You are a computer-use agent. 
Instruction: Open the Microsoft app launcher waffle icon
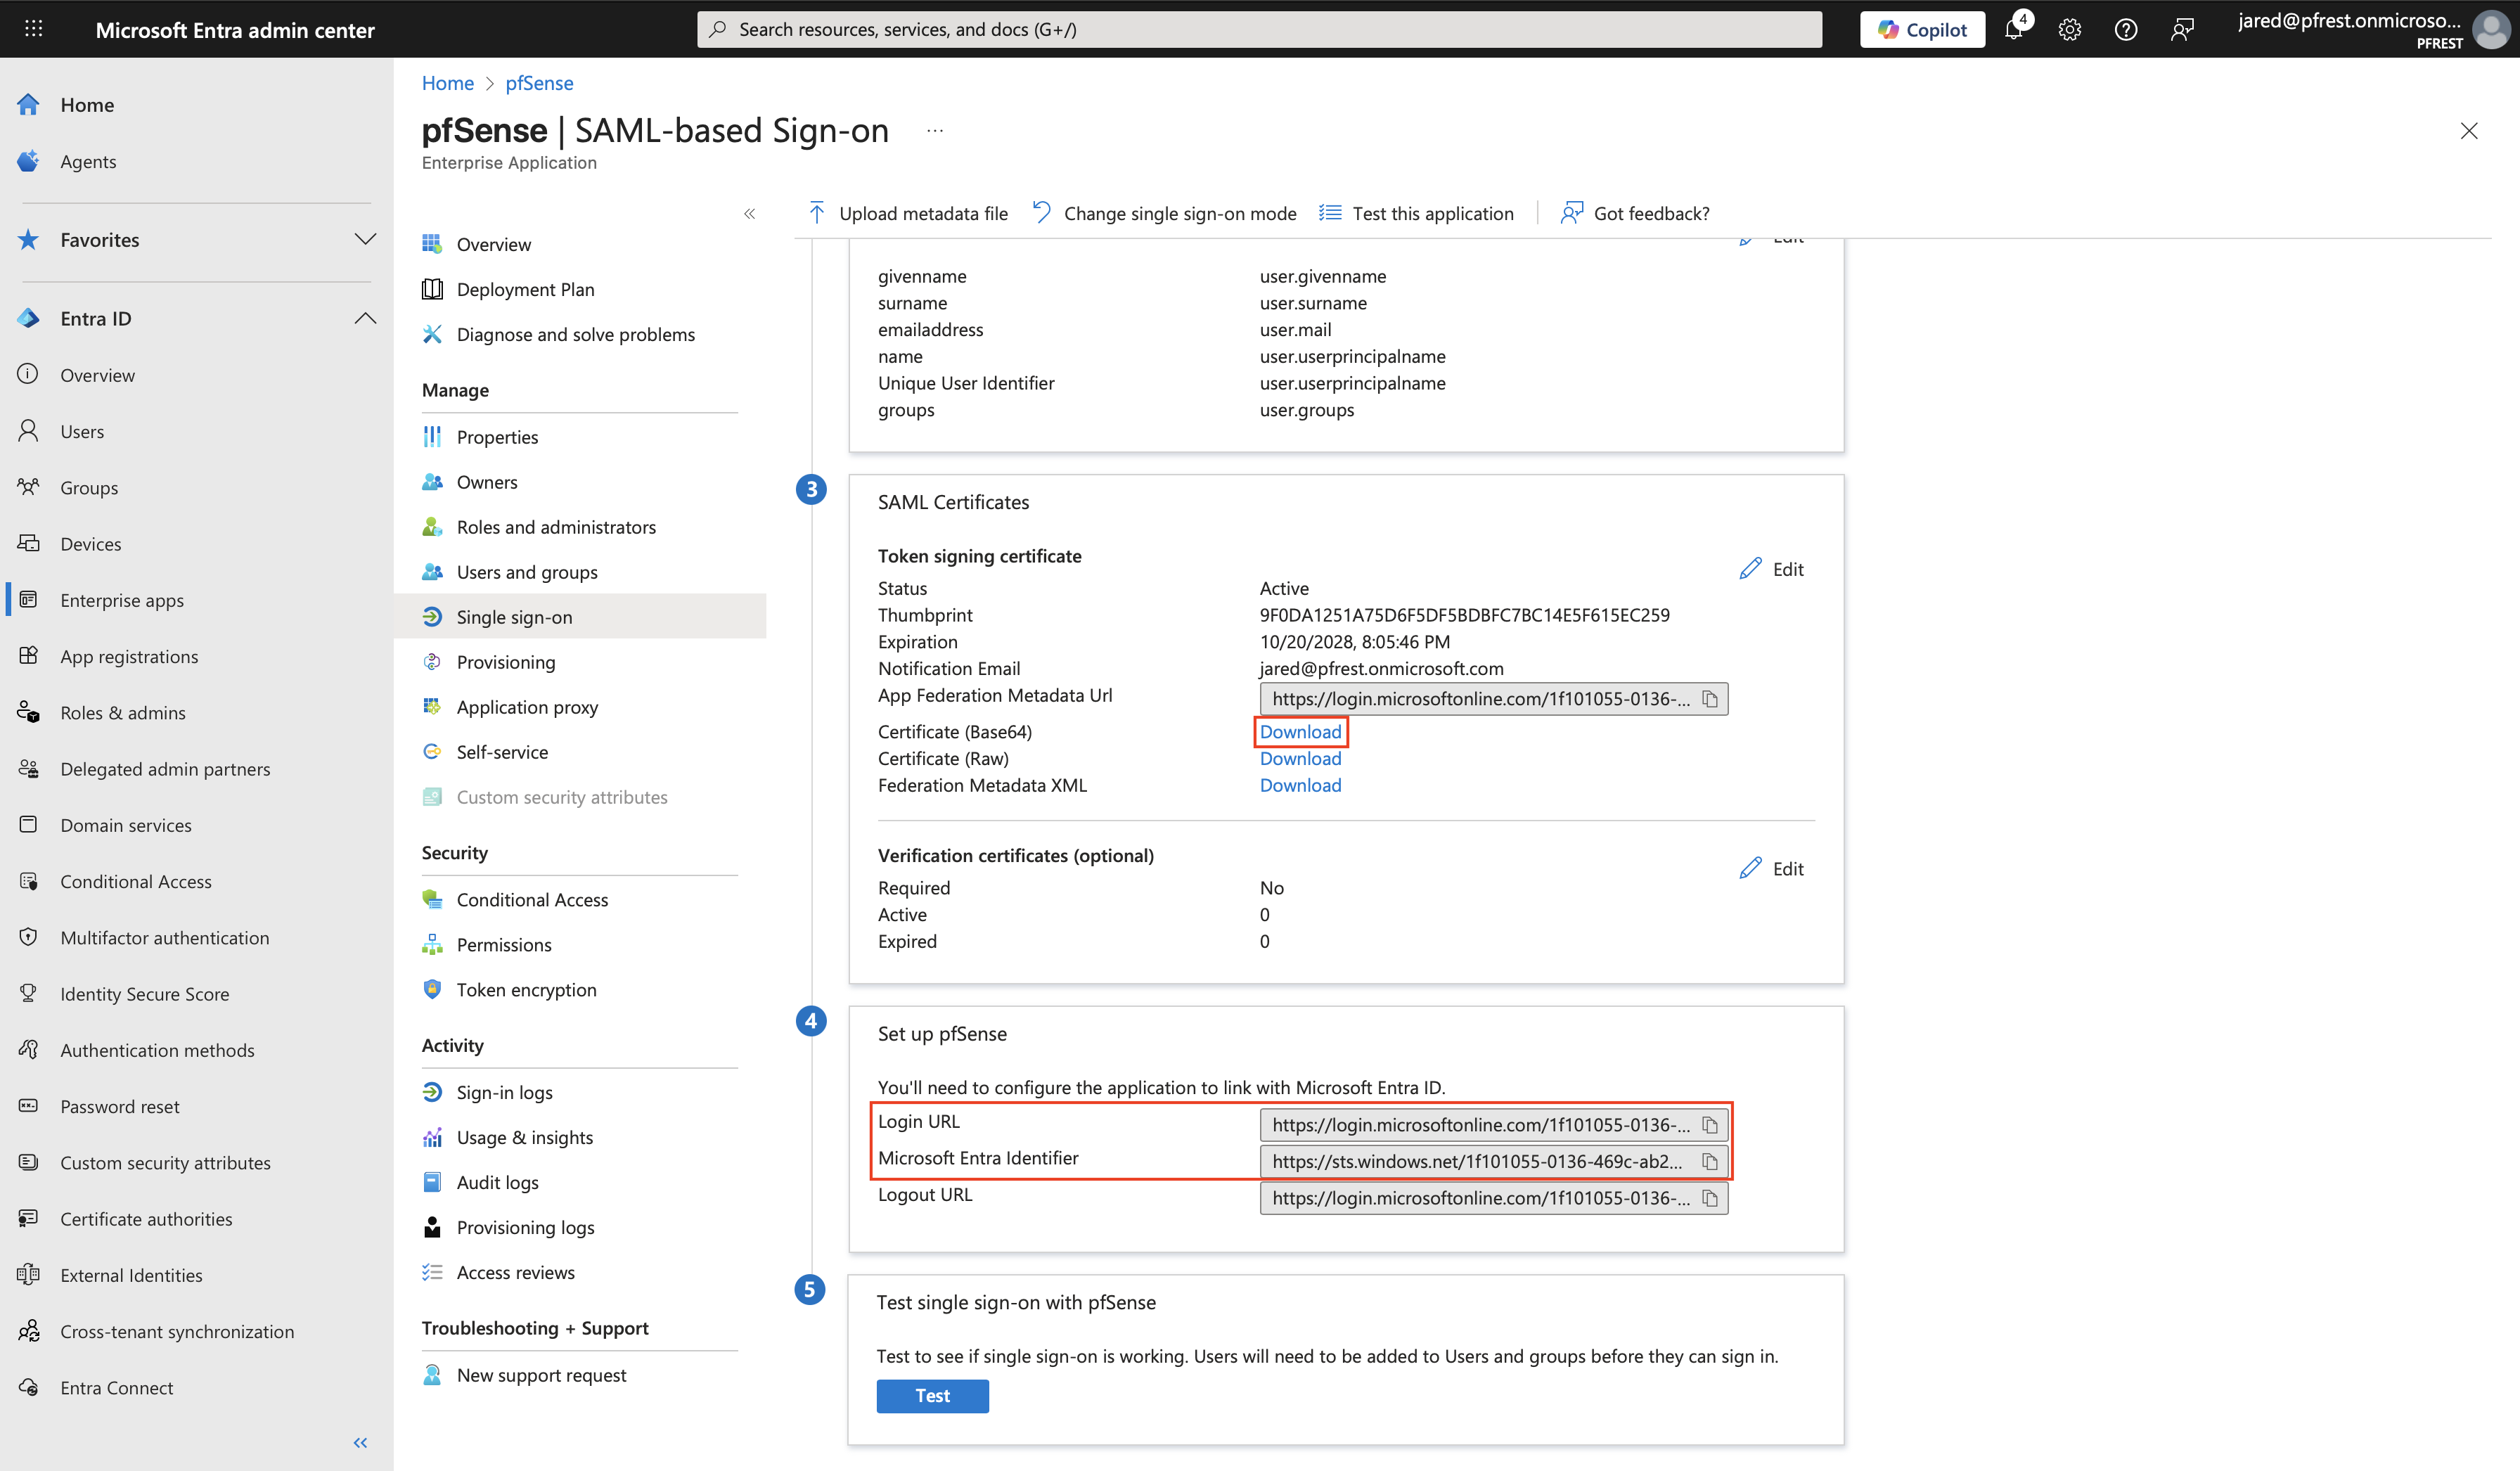coord(33,28)
